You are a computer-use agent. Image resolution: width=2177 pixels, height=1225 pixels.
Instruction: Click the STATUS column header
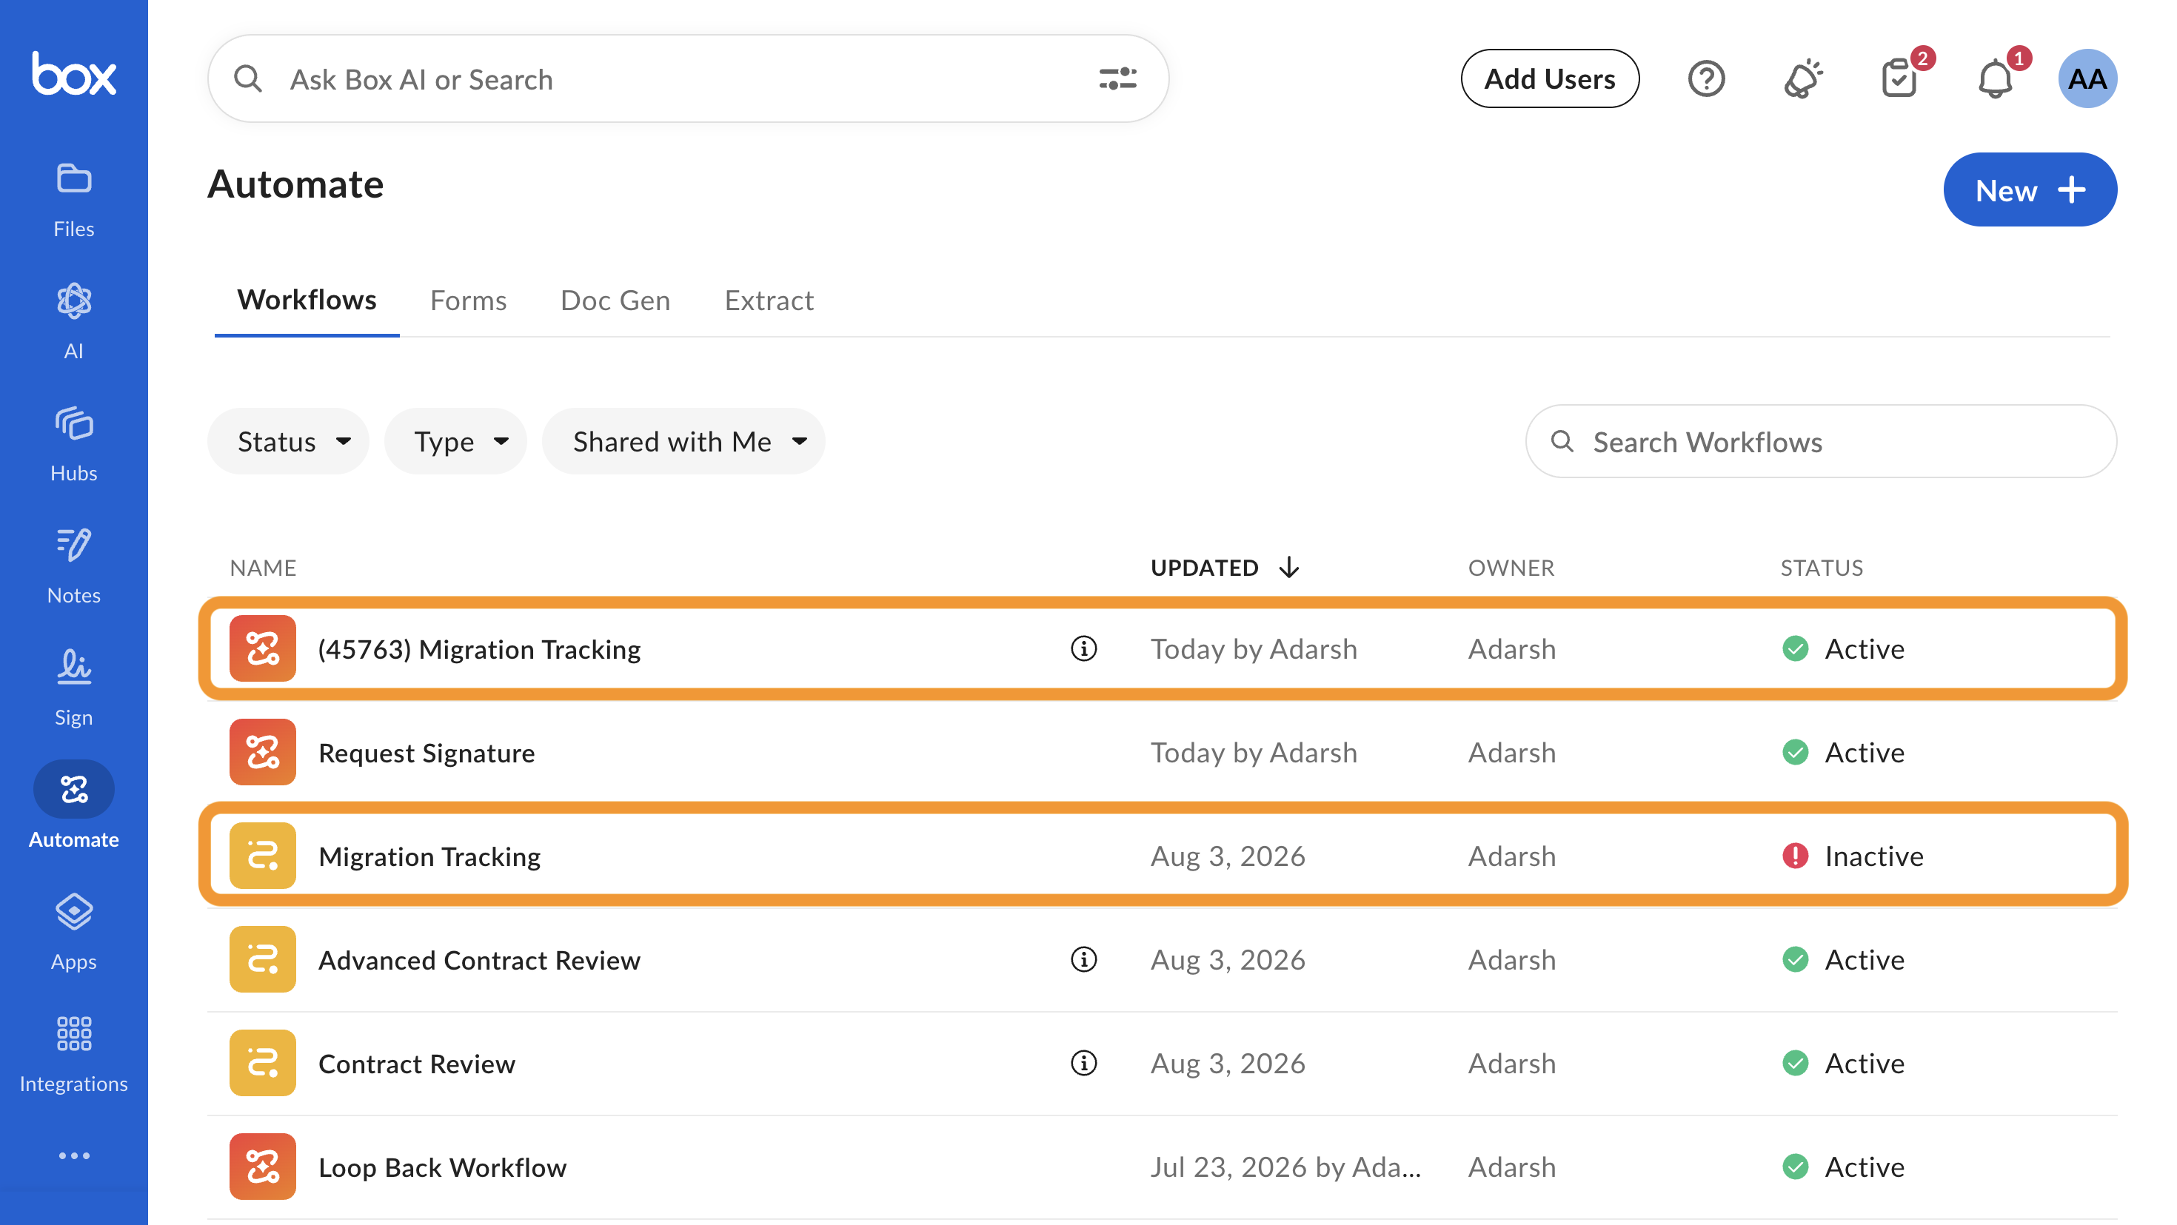click(x=1822, y=568)
